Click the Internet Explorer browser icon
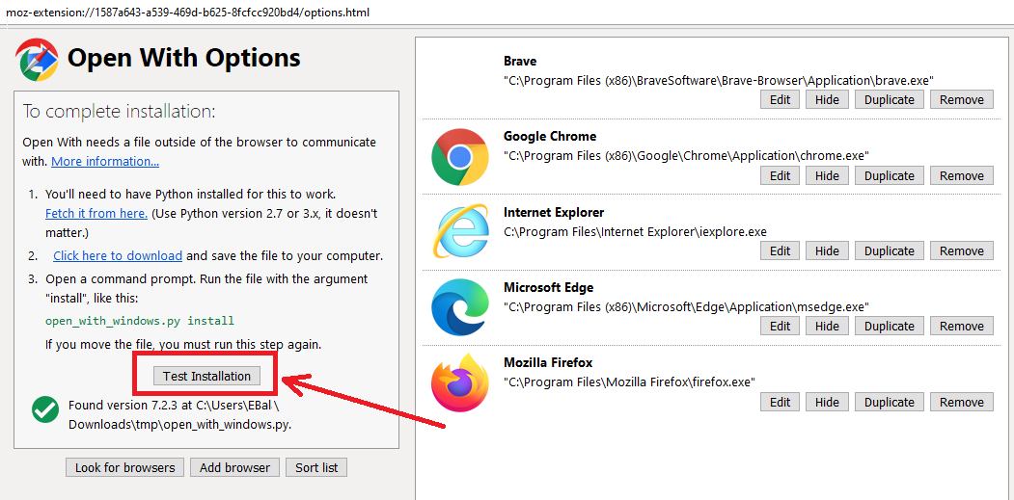The height and width of the screenshot is (500, 1014). coord(460,232)
